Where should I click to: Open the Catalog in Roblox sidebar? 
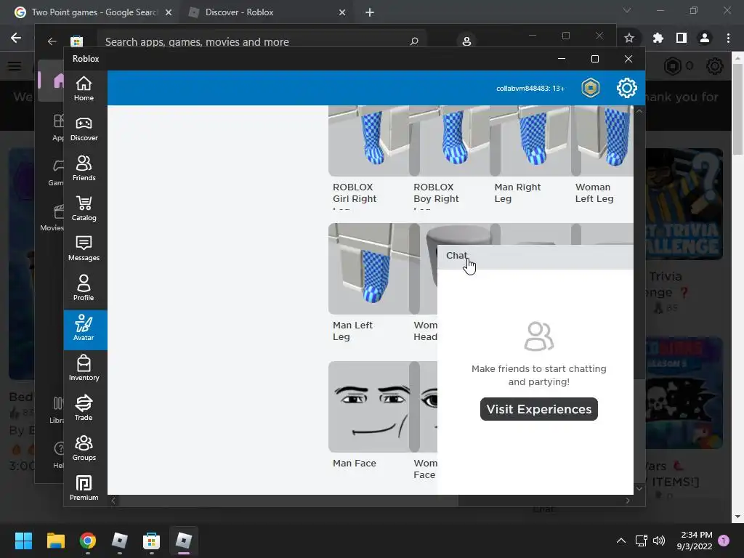84,209
